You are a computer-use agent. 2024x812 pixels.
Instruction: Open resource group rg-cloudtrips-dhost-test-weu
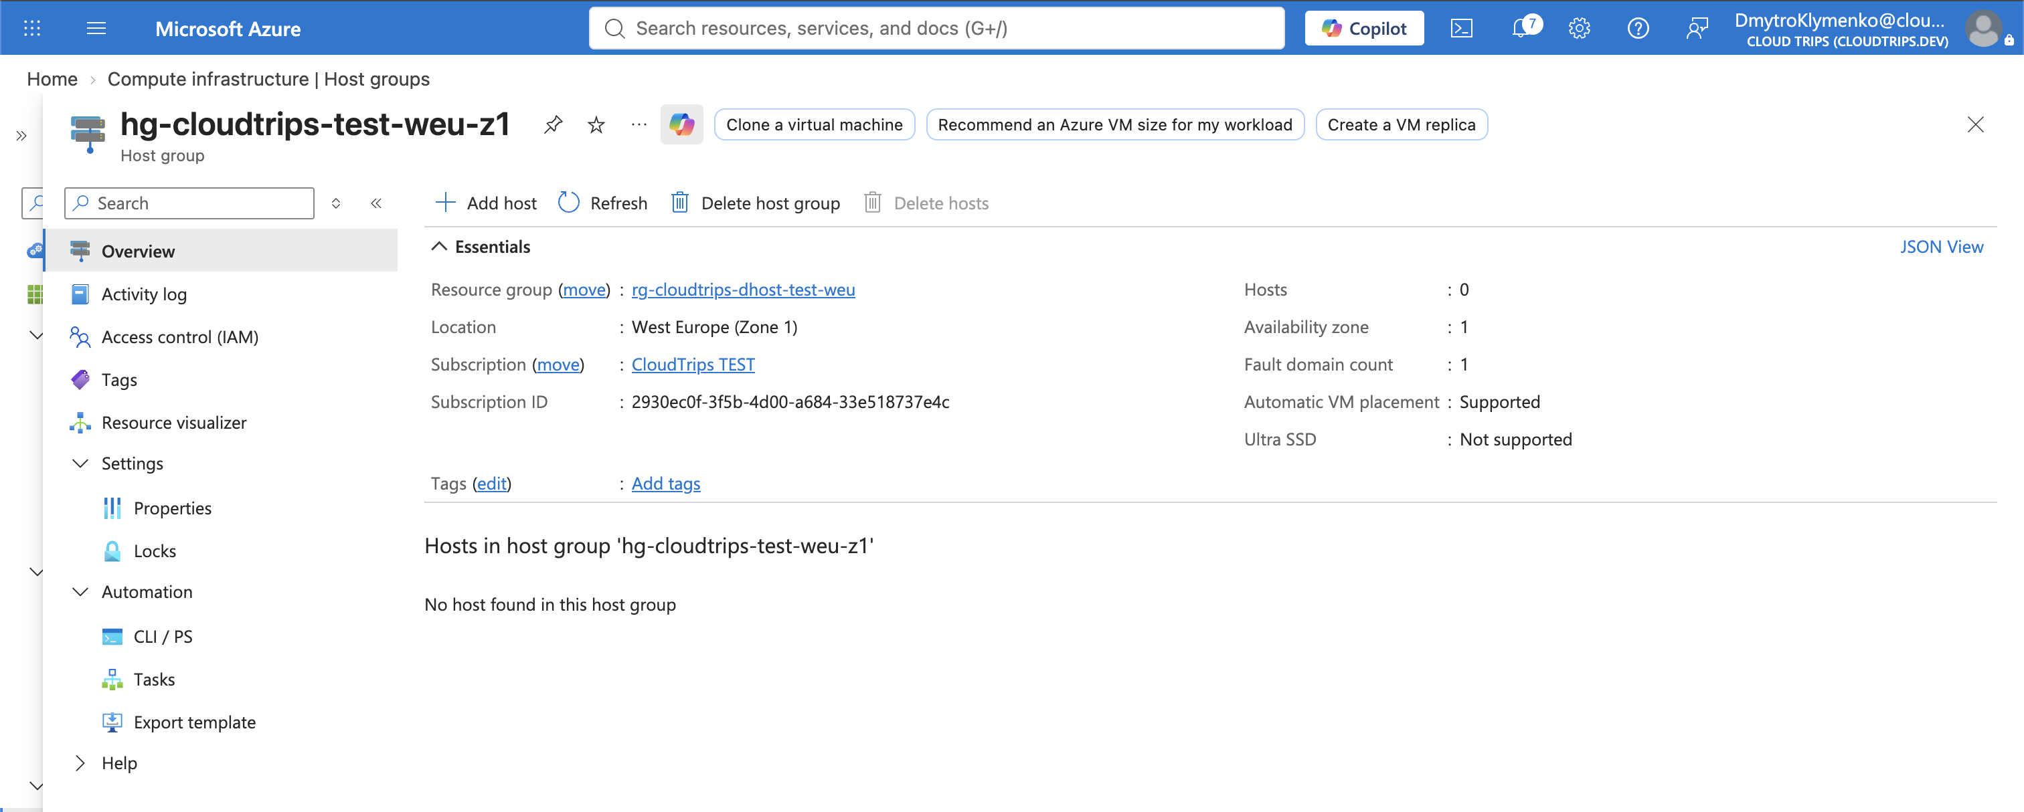pos(742,290)
